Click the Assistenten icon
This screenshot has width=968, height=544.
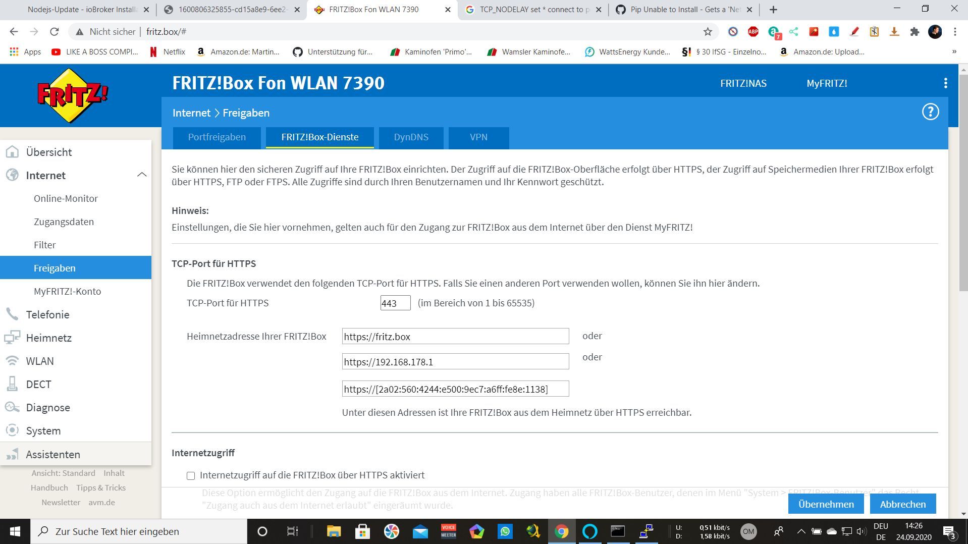(x=12, y=454)
